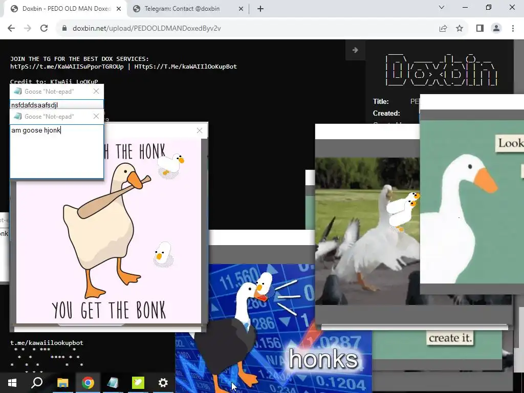
Task: Close the Doxbin browser tab
Action: 119,9
